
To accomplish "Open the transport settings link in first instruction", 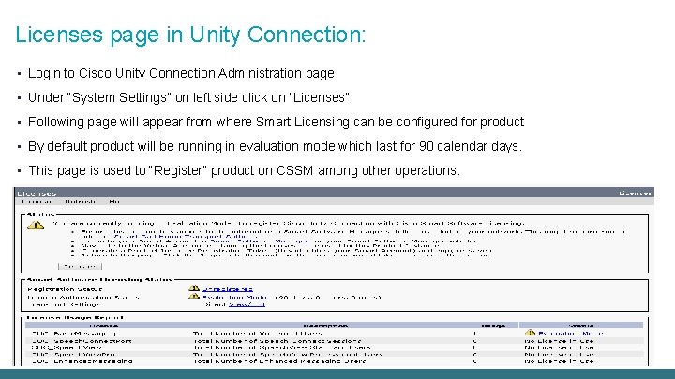I will (x=185, y=237).
